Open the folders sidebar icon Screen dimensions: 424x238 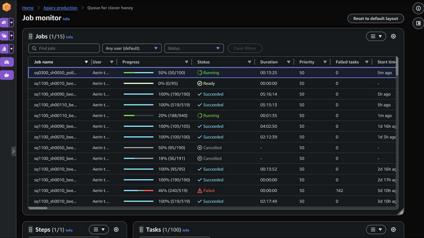pyautogui.click(x=4, y=36)
